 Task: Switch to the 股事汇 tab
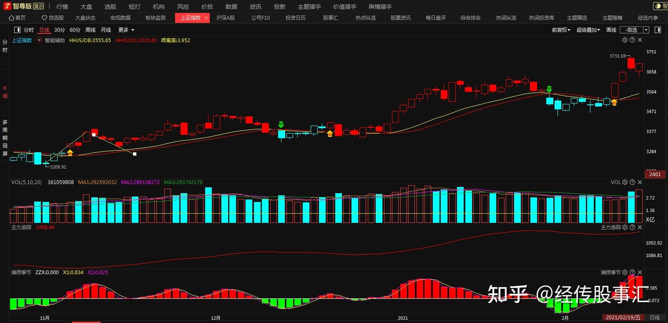pyautogui.click(x=331, y=18)
